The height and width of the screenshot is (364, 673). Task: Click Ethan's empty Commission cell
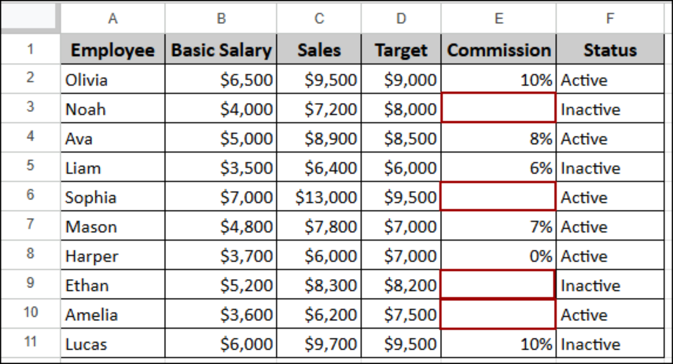click(499, 285)
